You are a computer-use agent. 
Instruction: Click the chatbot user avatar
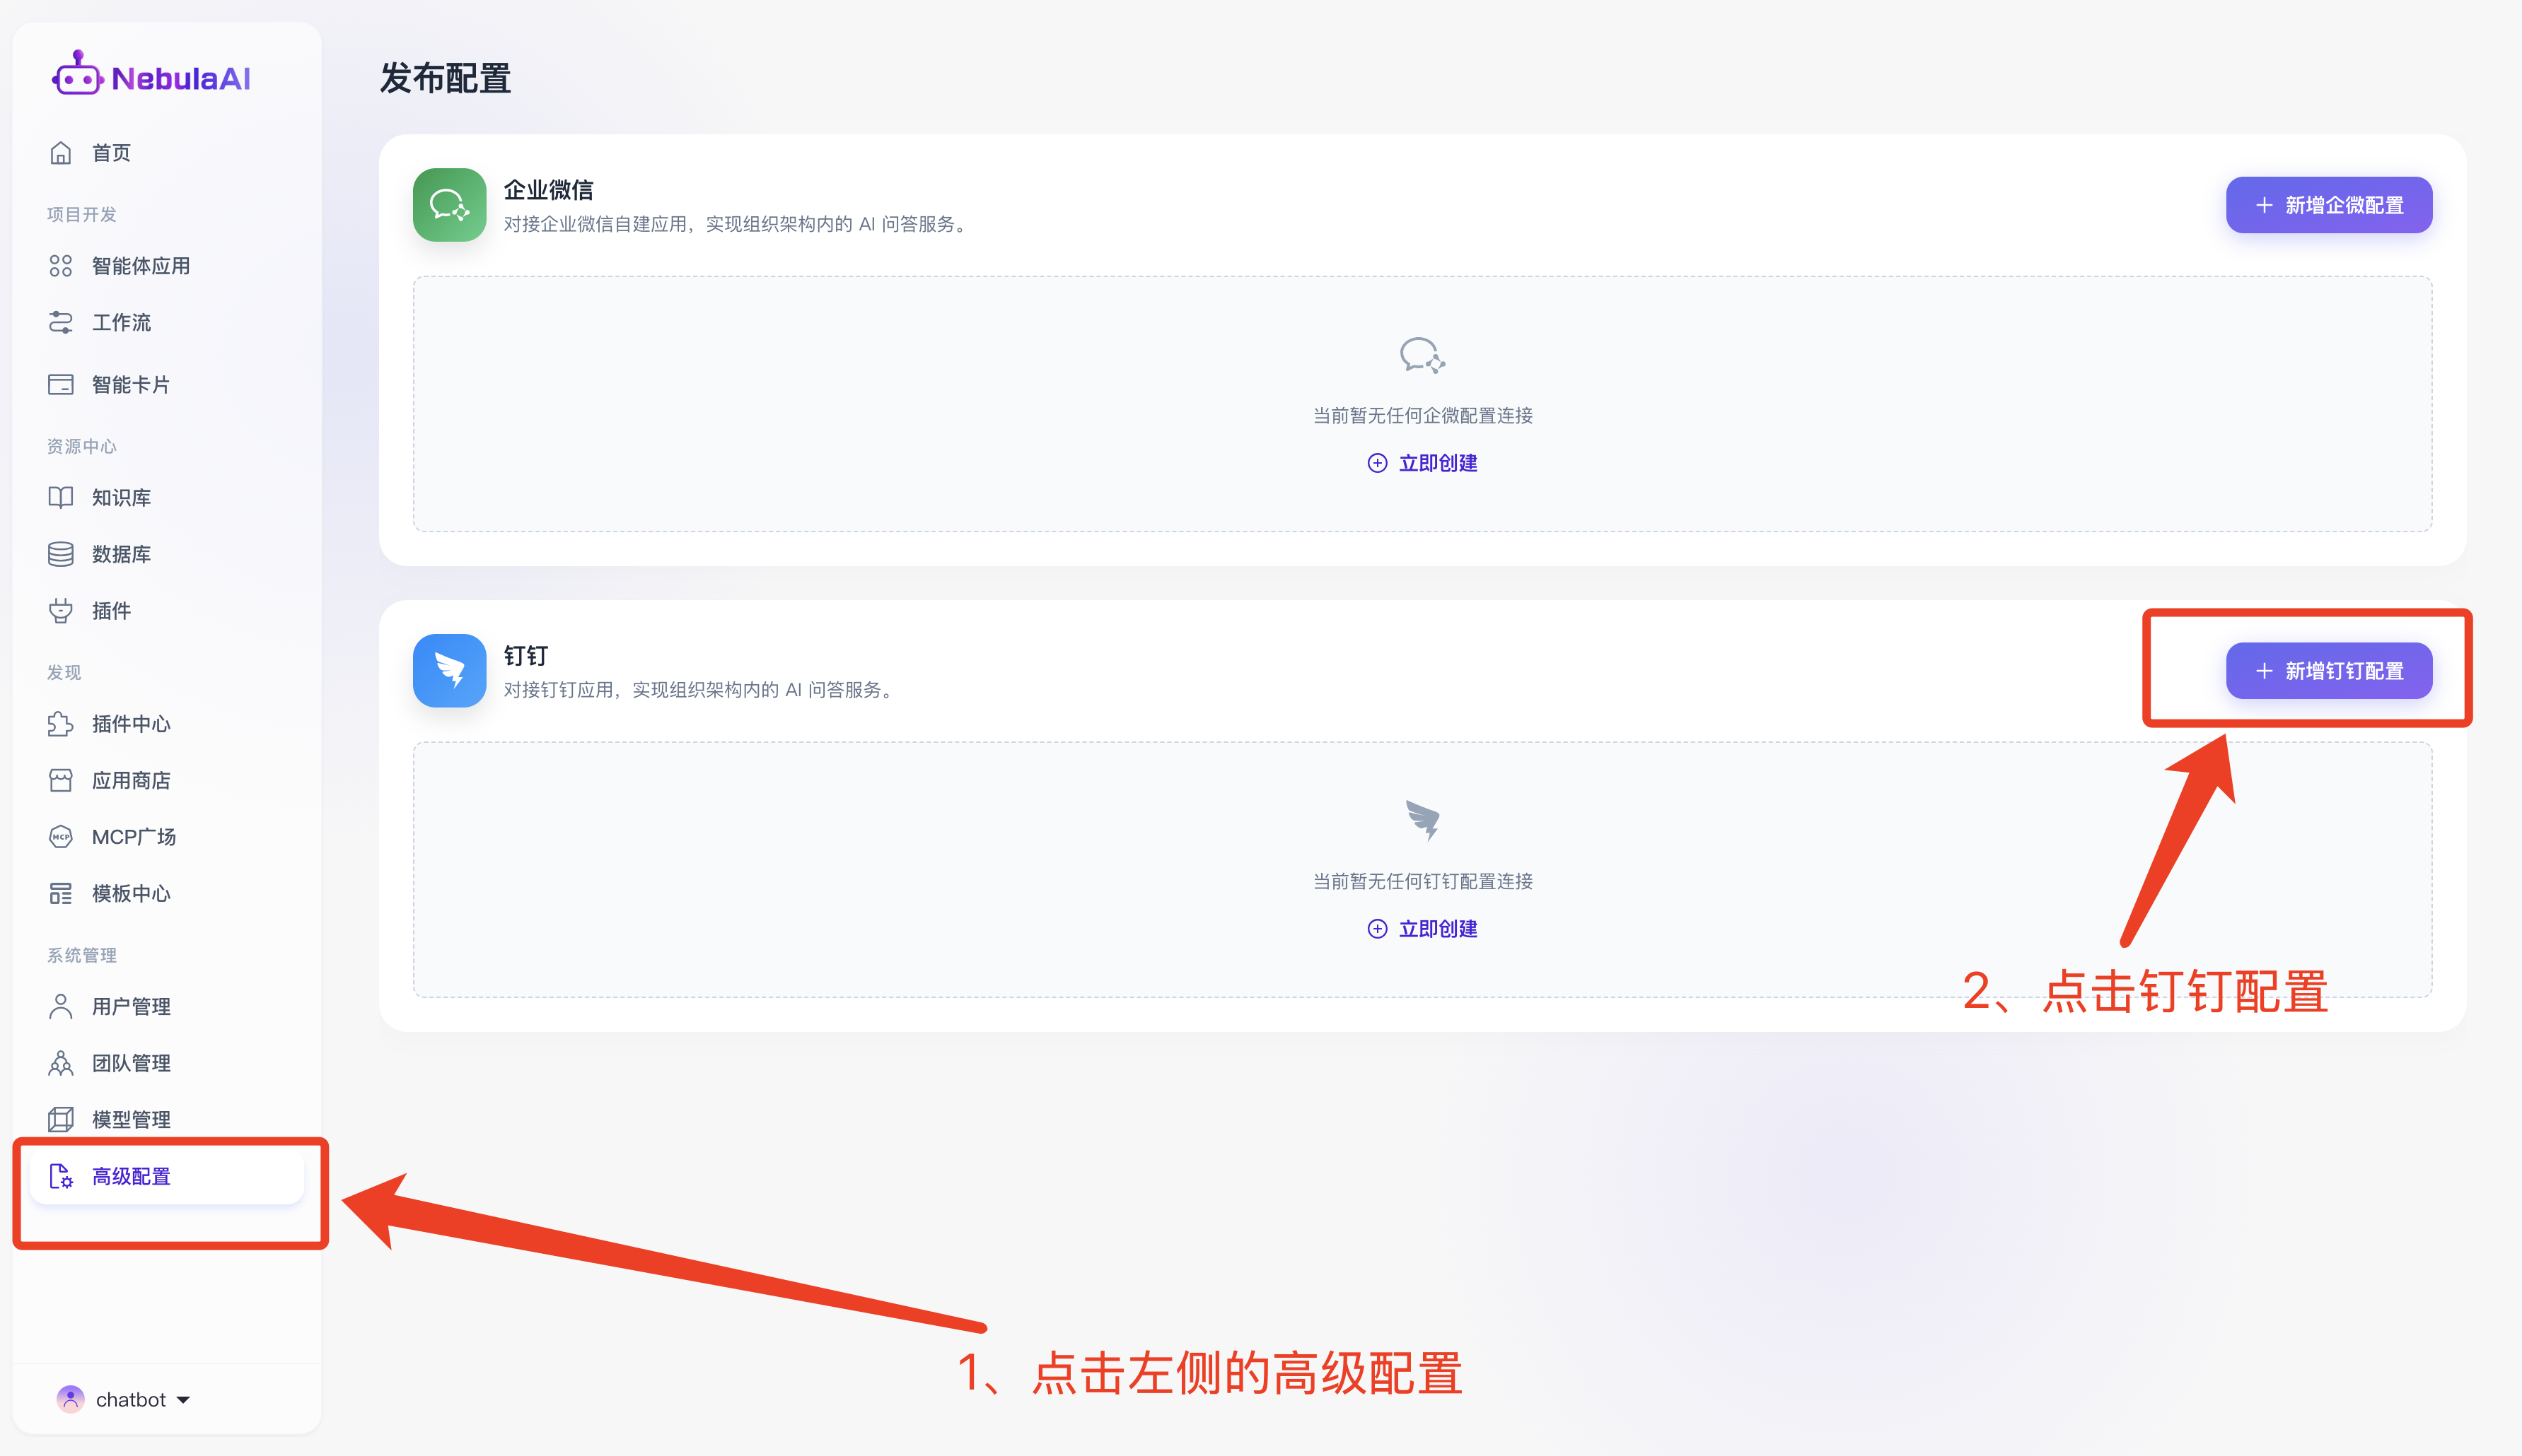[70, 1399]
